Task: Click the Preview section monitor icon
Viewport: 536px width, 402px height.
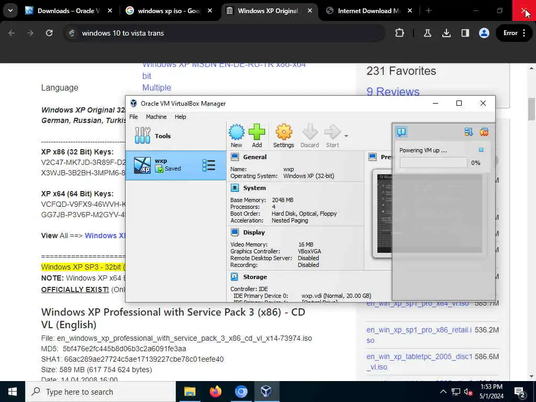Action: tap(373, 157)
